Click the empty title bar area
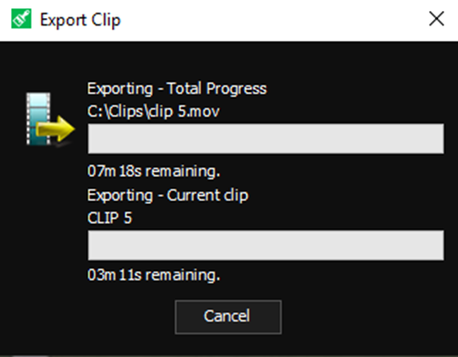This screenshot has height=357, width=458. [273, 20]
